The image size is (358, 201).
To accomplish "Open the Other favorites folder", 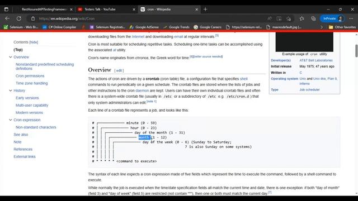I will pos(342,27).
